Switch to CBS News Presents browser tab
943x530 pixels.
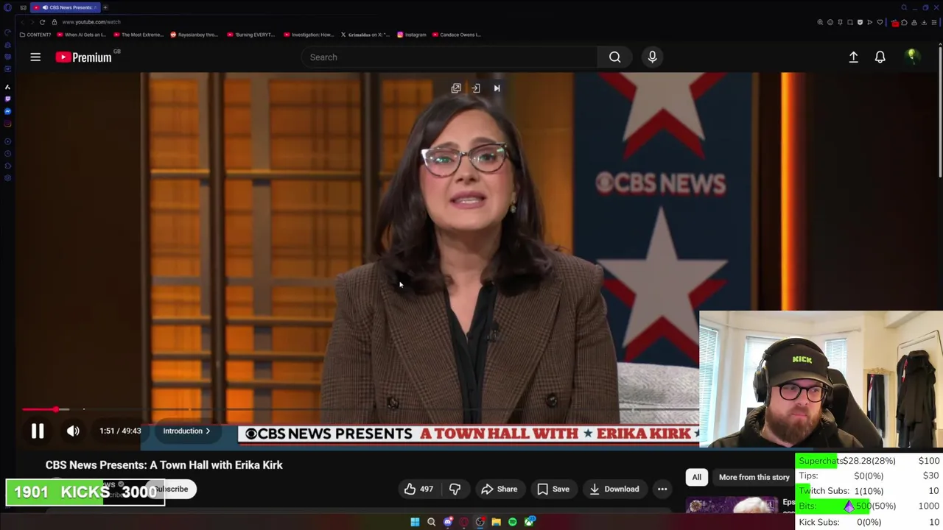coord(65,7)
